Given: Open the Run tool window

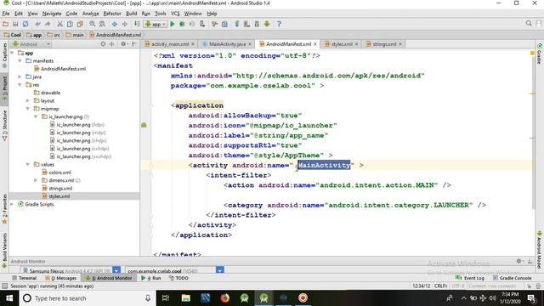Looking at the screenshot, I should point(151,278).
